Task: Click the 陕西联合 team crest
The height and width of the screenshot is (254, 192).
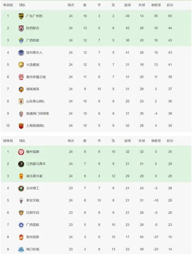Action: pyautogui.click(x=21, y=28)
